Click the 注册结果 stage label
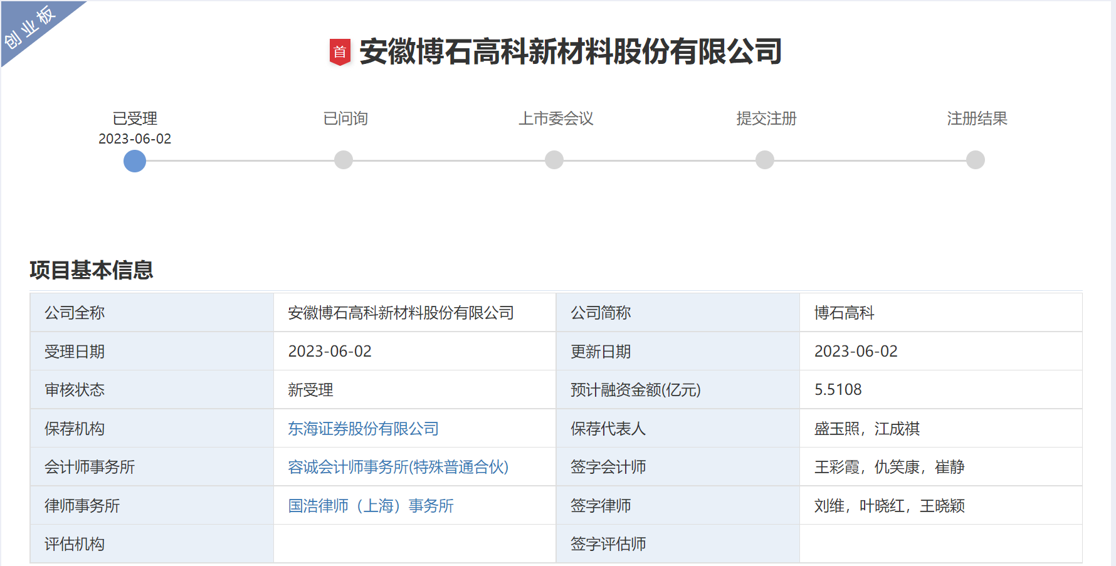Image resolution: width=1116 pixels, height=566 pixels. 979,118
